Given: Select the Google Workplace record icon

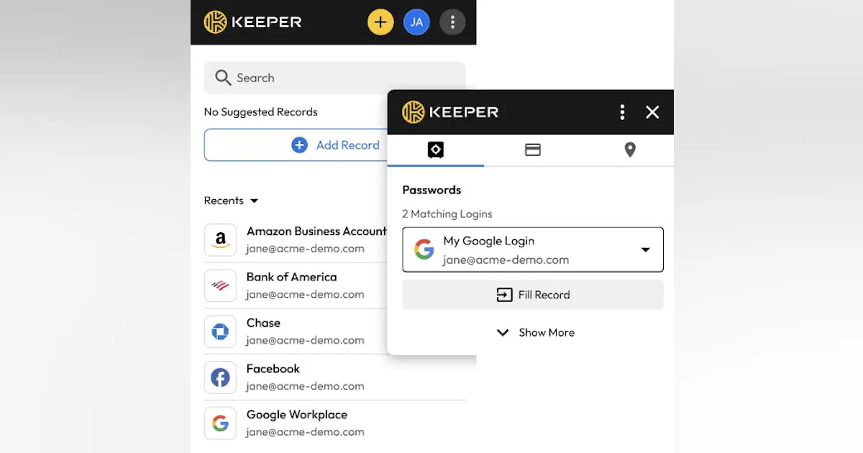Looking at the screenshot, I should 220,424.
